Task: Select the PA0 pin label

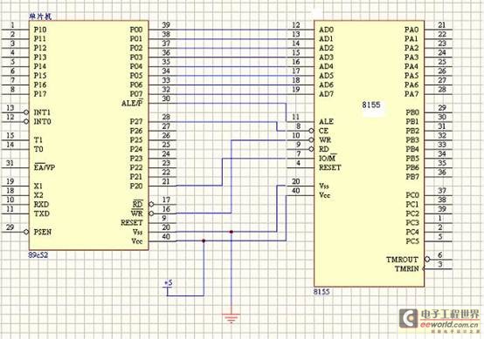Action: pos(411,30)
